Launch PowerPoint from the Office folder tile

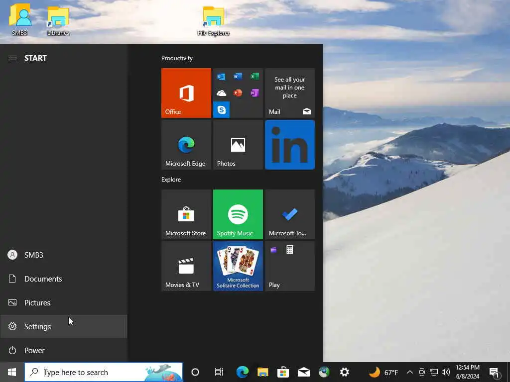pyautogui.click(x=238, y=93)
